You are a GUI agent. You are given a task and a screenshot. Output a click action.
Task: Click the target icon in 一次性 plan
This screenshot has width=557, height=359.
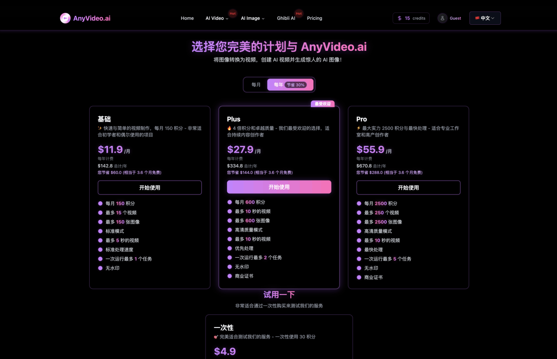(x=216, y=337)
